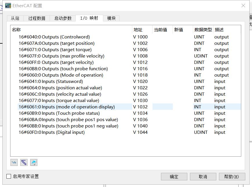
Task: Click the 数据类型 column header
Action: pyautogui.click(x=203, y=30)
